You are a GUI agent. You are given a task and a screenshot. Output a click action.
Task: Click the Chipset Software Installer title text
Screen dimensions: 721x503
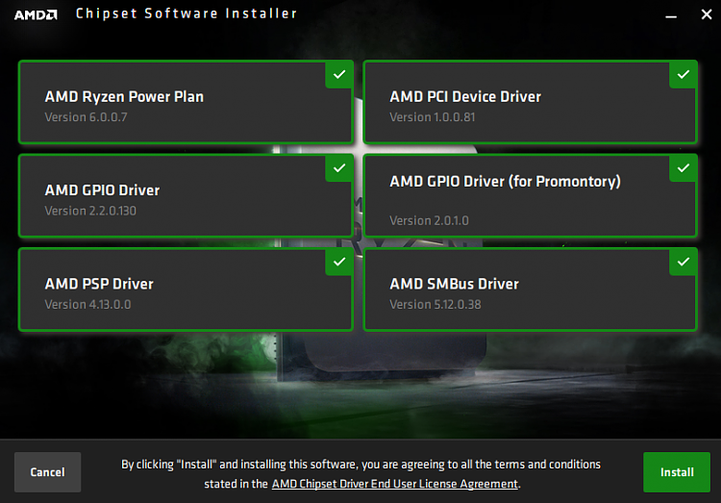pos(186,13)
